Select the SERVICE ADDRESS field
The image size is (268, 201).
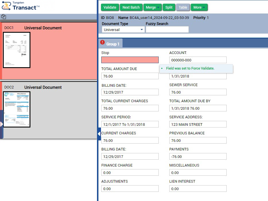point(198,124)
